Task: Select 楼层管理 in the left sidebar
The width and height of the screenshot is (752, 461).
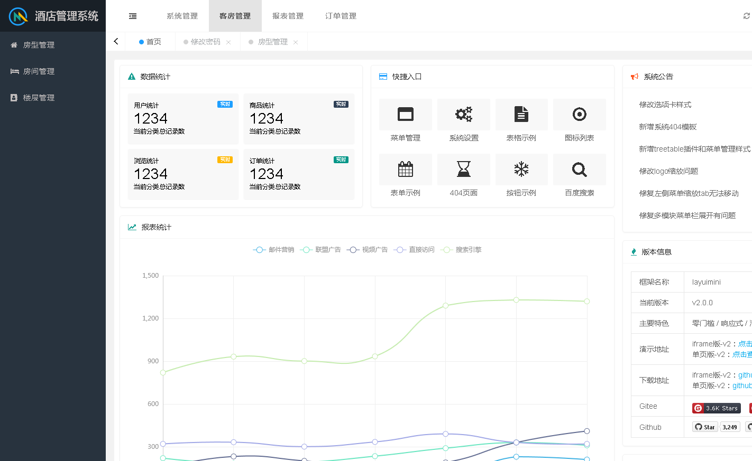Action: [53, 98]
